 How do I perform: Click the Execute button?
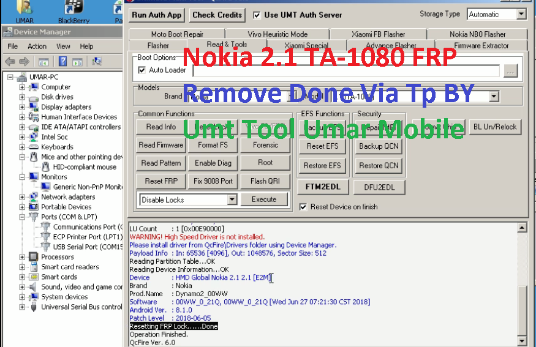[x=264, y=199]
